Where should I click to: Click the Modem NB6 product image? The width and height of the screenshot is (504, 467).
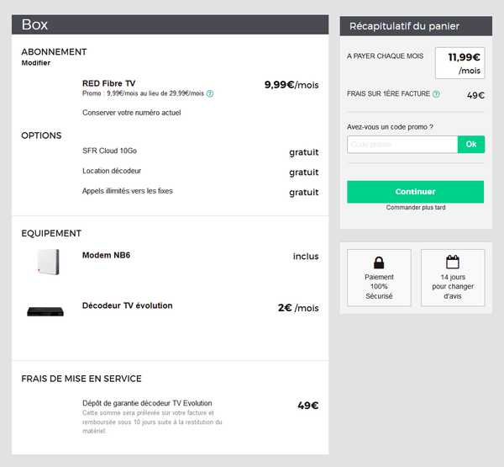click(45, 261)
